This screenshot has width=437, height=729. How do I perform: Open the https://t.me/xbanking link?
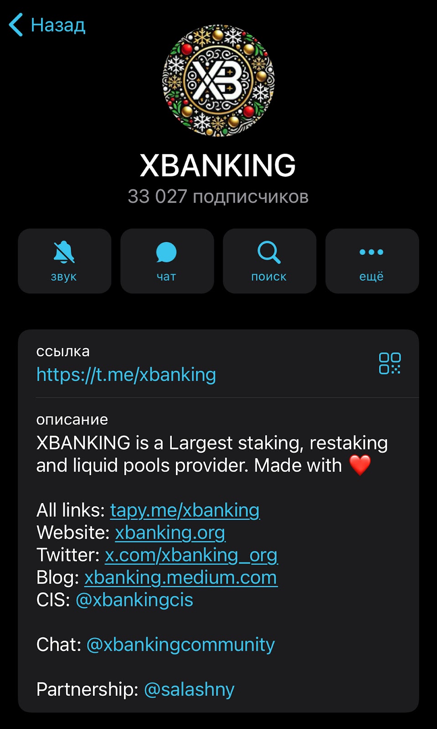coord(126,375)
